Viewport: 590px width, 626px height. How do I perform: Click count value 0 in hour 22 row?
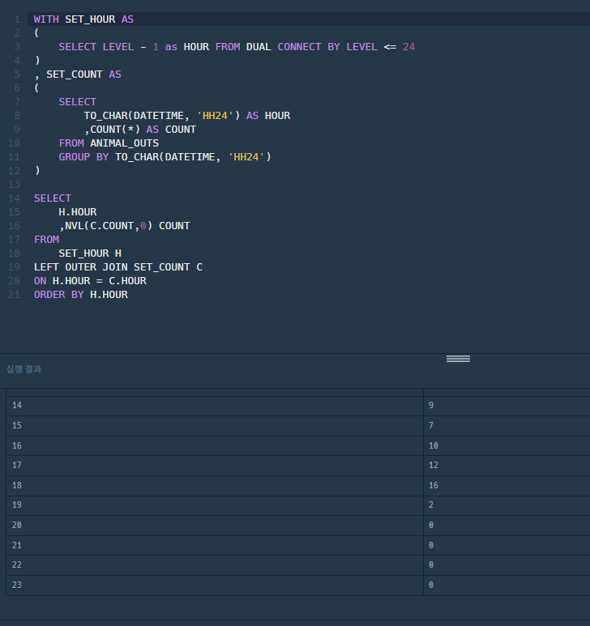[431, 565]
